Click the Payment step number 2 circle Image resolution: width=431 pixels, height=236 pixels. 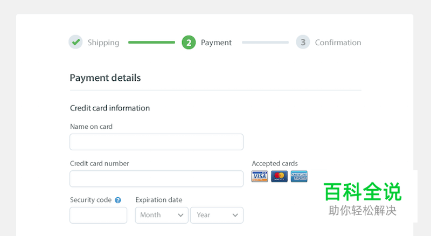point(189,43)
